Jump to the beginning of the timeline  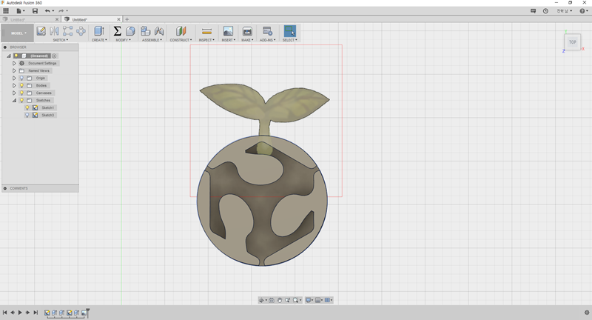(5, 313)
